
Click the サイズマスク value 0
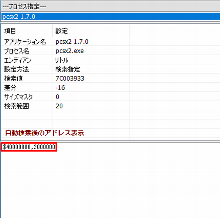tap(57, 97)
